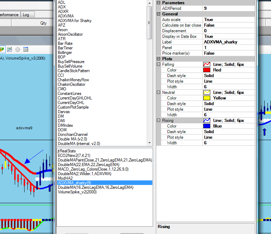Select VolumeSpike_v2(2000) applied indicator
271x234 pixels.
(x=77, y=192)
